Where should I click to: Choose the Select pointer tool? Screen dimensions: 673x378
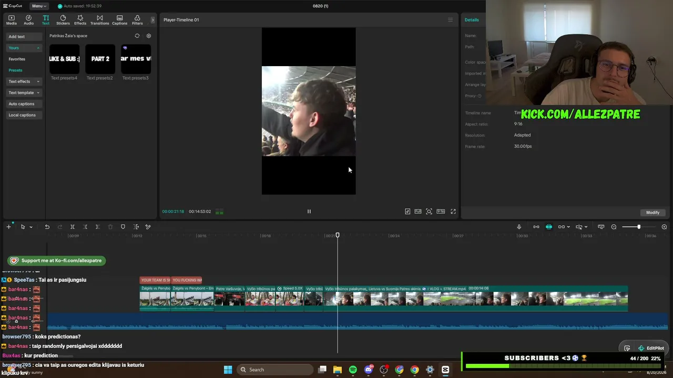coord(23,227)
